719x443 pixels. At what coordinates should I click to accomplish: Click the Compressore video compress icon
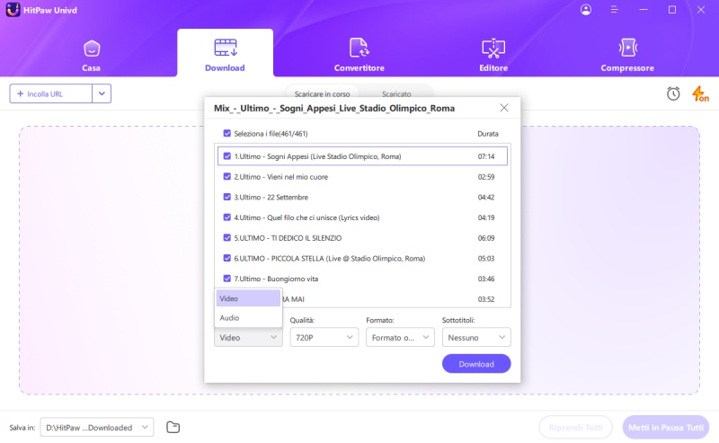pyautogui.click(x=627, y=48)
